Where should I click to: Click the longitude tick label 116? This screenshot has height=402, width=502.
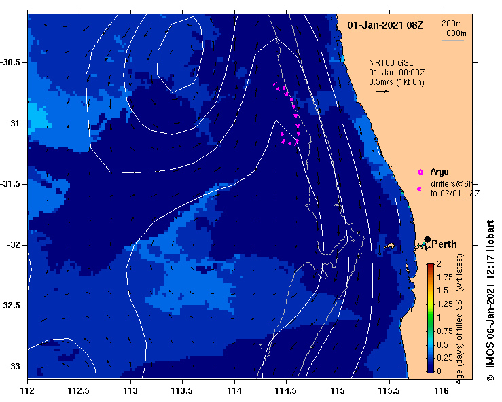click(442, 391)
